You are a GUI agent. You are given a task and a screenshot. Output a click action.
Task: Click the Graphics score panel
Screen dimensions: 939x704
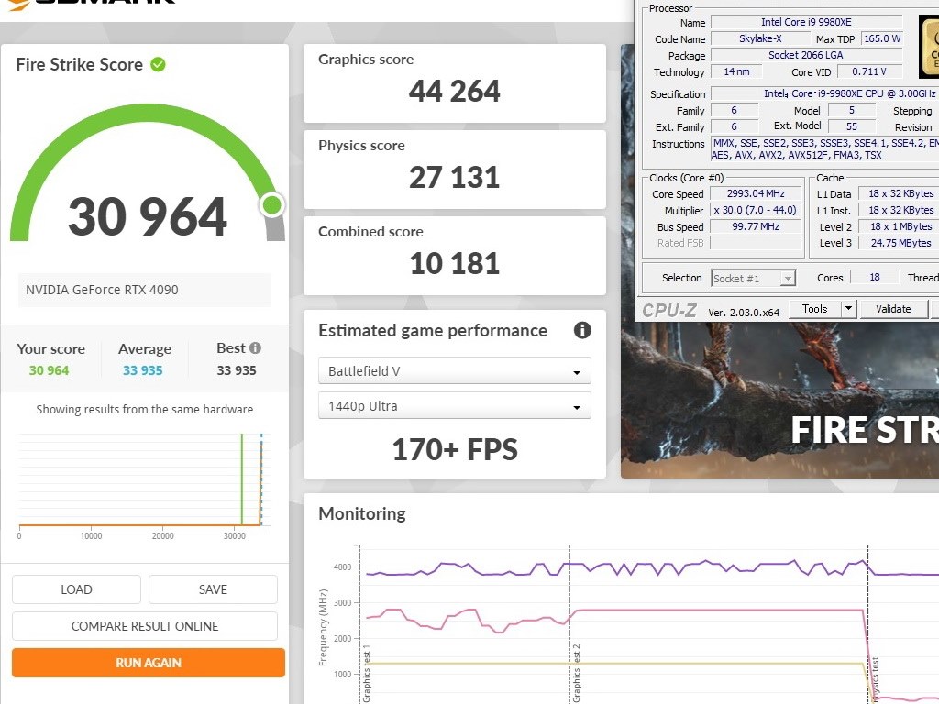(x=454, y=83)
